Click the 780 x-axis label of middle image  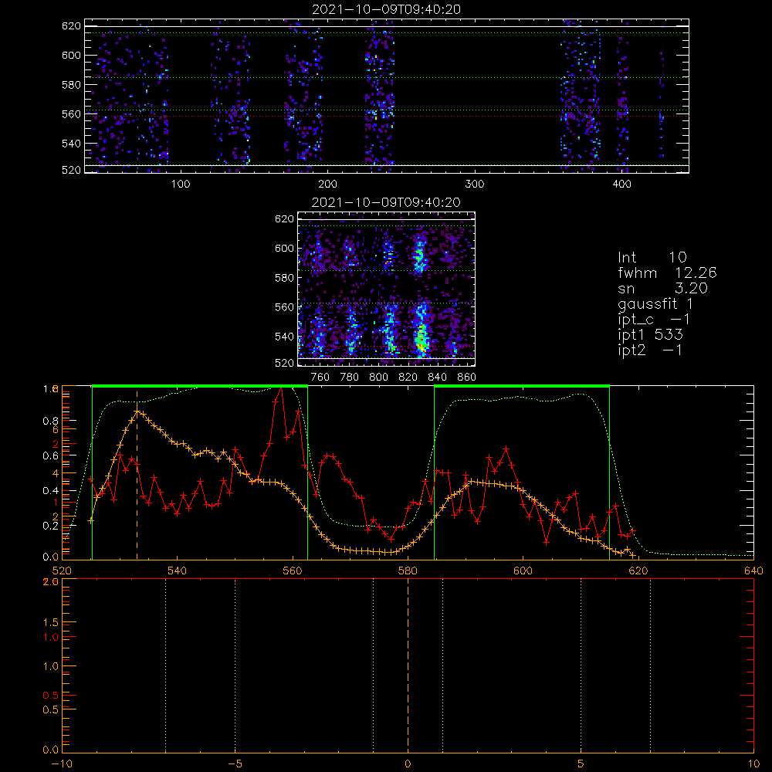pyautogui.click(x=350, y=378)
